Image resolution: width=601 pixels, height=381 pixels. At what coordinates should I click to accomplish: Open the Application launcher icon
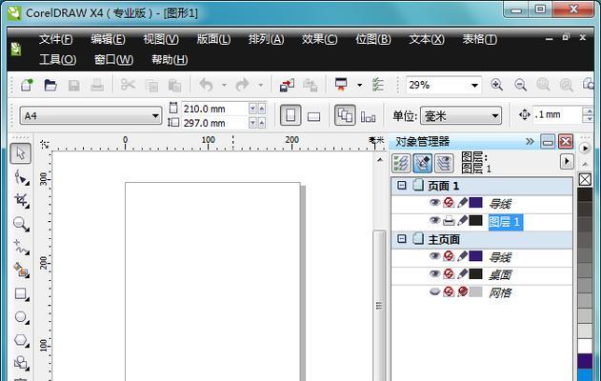click(341, 85)
